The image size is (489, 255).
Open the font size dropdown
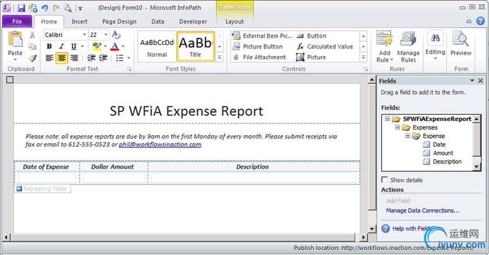[x=106, y=35]
